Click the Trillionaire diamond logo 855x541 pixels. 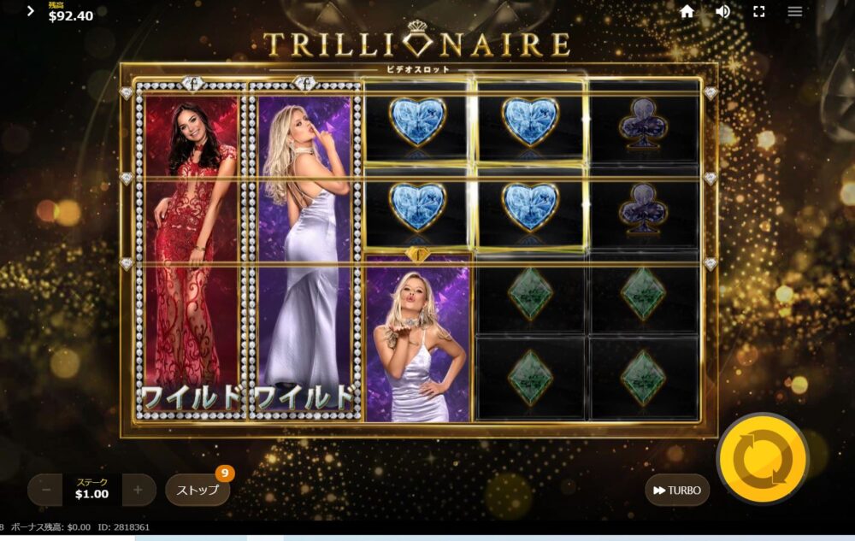(417, 40)
